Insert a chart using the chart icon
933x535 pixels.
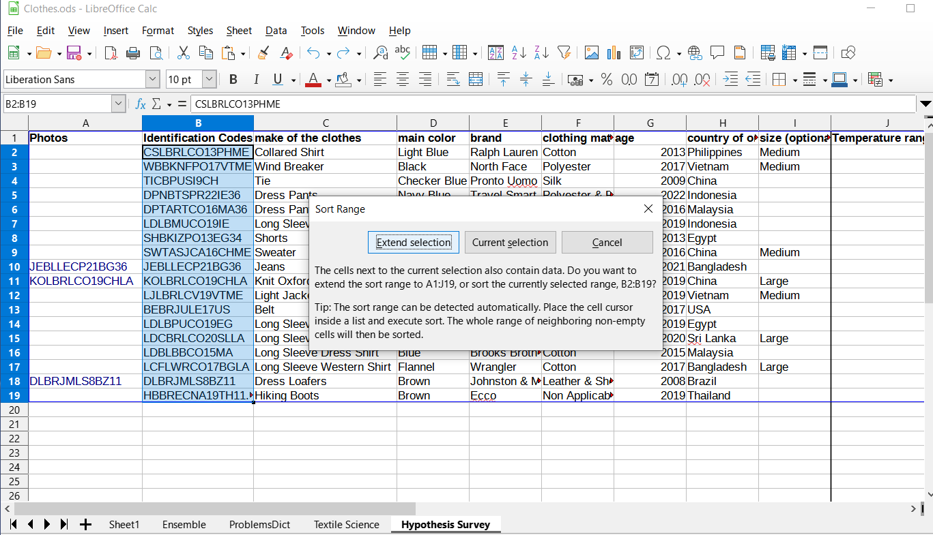click(x=614, y=52)
